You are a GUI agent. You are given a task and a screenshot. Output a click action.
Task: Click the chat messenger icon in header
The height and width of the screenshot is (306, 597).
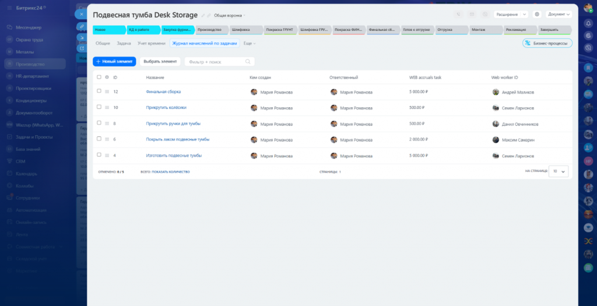click(x=485, y=15)
